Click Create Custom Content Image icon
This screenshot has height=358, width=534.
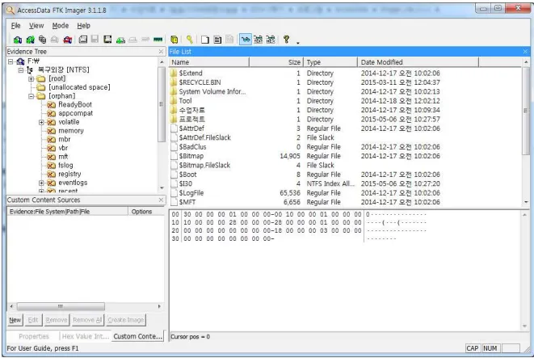tap(132, 40)
